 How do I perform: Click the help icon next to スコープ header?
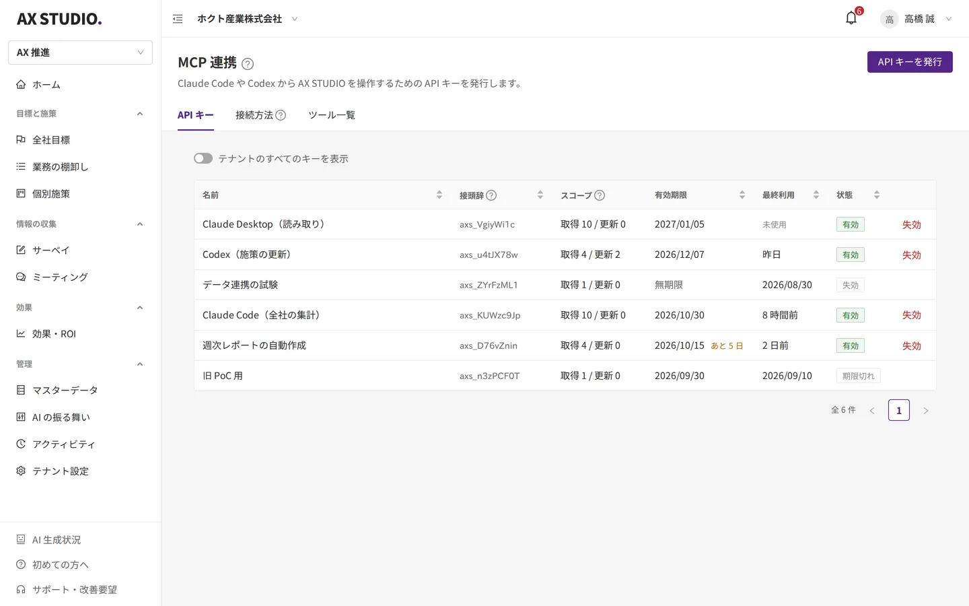[x=600, y=195]
